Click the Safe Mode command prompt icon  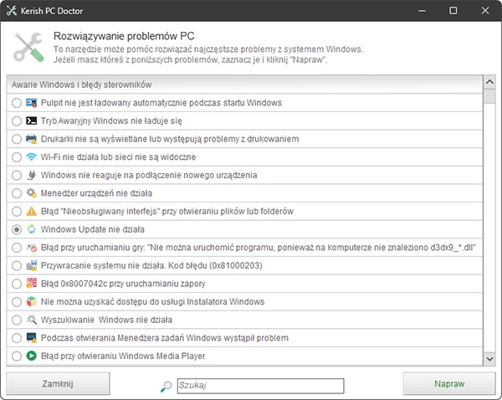(x=32, y=121)
